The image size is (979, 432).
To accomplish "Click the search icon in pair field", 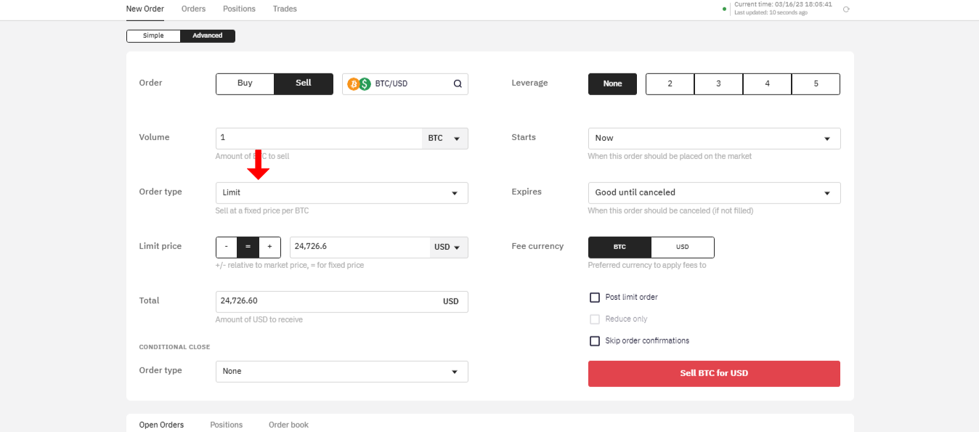I will [x=458, y=83].
